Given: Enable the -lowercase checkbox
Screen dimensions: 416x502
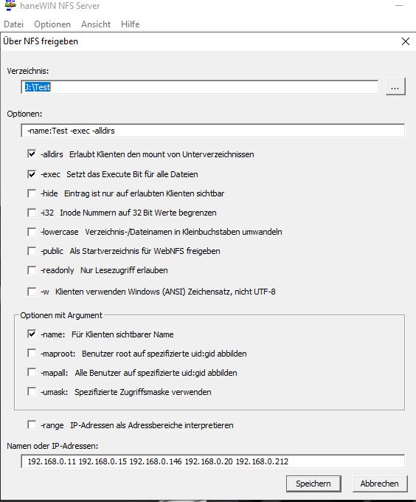Looking at the screenshot, I should (32, 232).
